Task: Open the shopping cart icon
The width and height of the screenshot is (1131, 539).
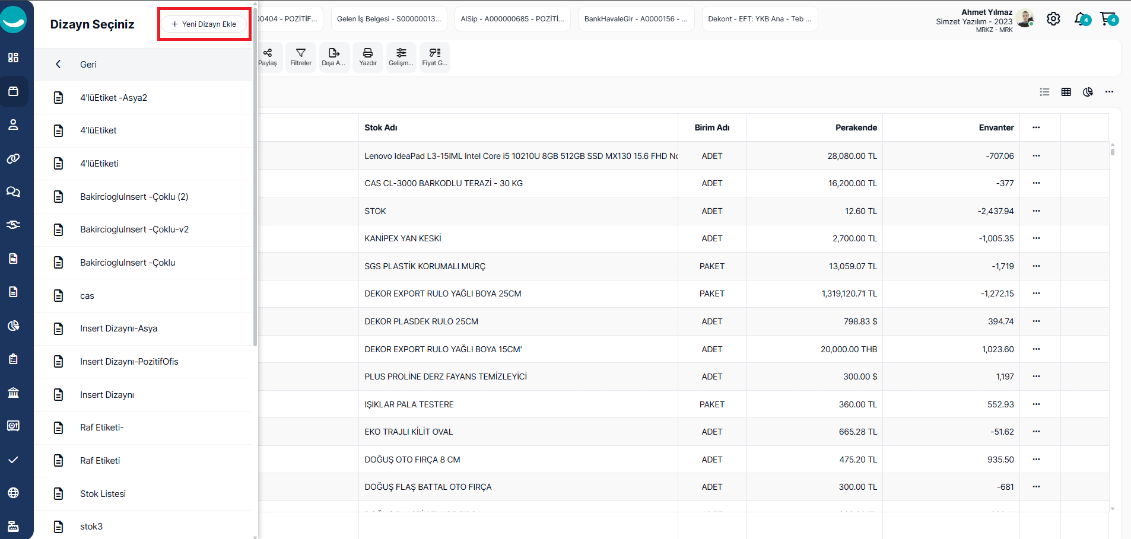Action: (1107, 19)
